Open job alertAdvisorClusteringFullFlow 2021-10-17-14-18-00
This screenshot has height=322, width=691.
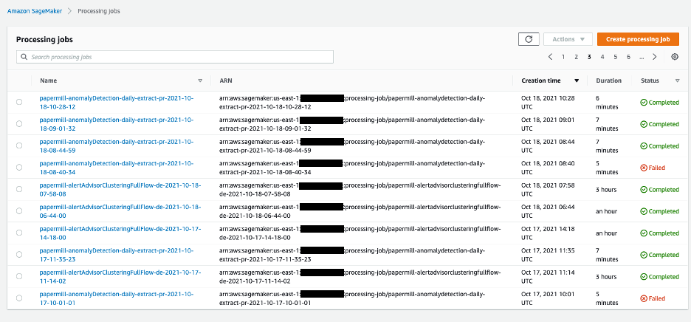pyautogui.click(x=120, y=233)
